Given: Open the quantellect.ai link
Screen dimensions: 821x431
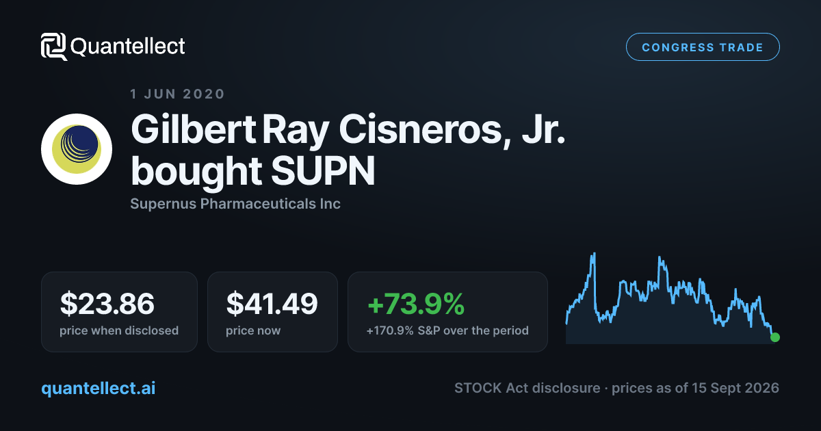Looking at the screenshot, I should point(99,388).
